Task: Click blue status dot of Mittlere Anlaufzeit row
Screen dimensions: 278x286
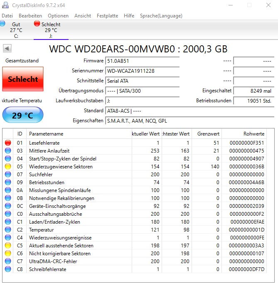Action: click(x=8, y=150)
